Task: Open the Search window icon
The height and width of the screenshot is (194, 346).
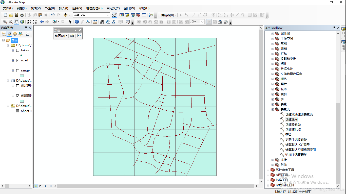Action: pos(133,15)
